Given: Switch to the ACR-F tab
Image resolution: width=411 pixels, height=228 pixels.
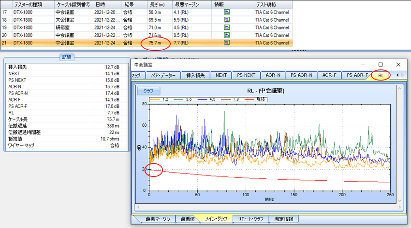Looking at the screenshot, I should (329, 75).
